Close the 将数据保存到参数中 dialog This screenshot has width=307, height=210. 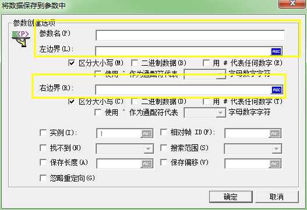click(292, 3)
